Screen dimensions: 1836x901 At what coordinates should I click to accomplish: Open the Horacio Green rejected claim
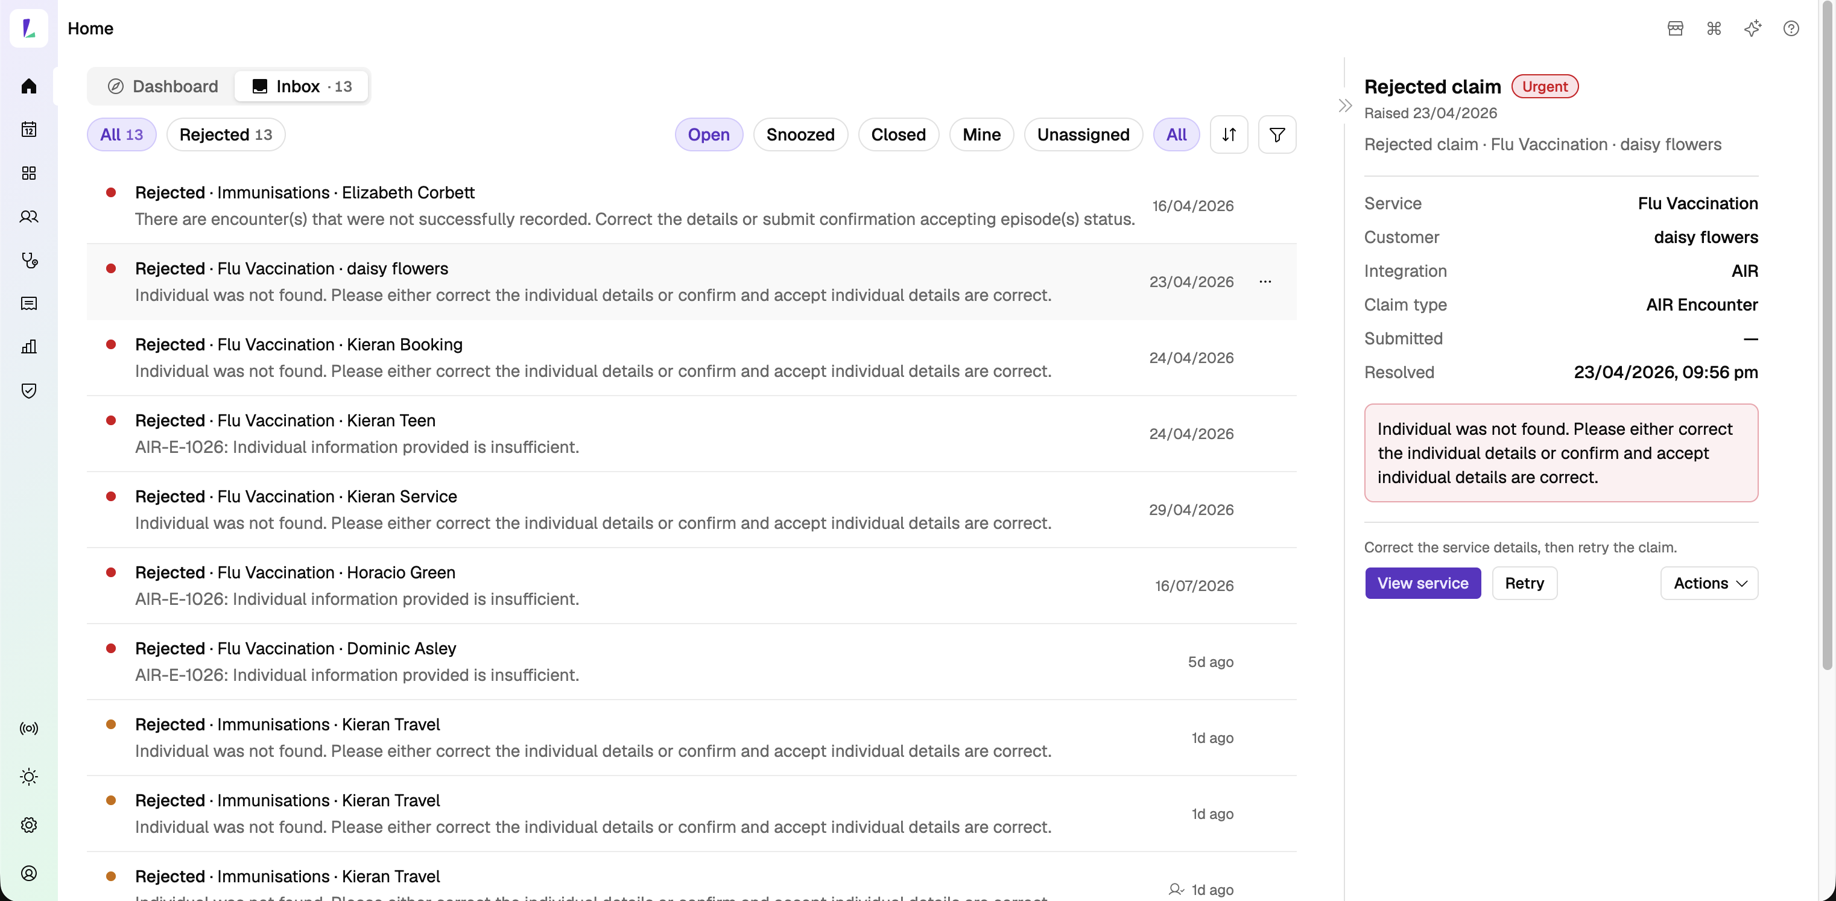(x=691, y=586)
